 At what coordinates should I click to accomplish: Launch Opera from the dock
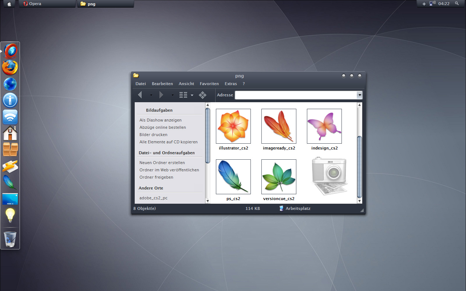click(11, 51)
